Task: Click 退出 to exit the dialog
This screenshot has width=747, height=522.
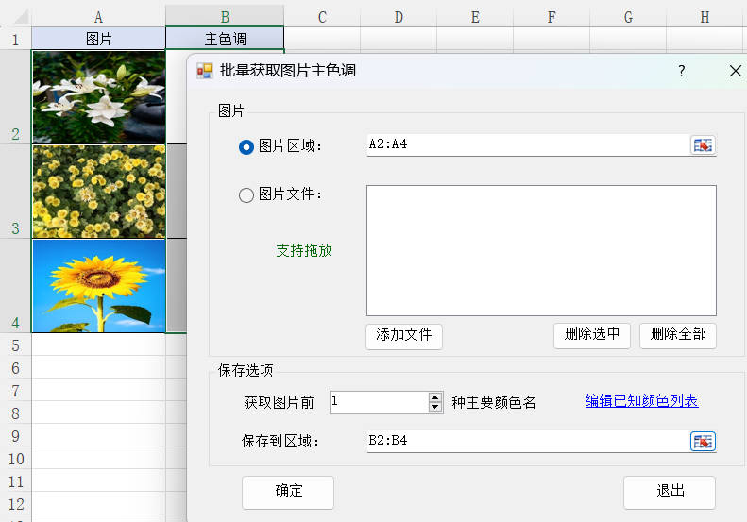Action: (669, 491)
